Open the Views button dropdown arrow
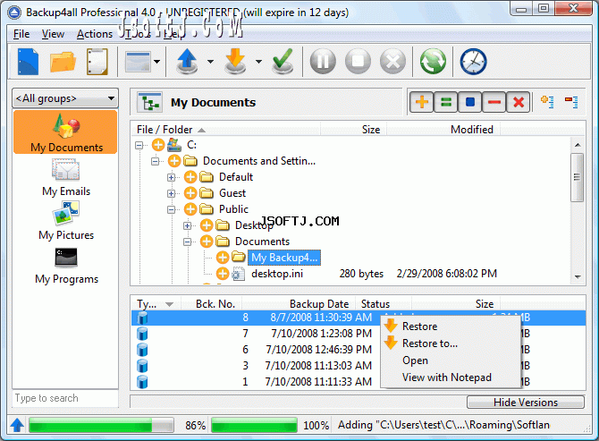The image size is (599, 441). pyautogui.click(x=156, y=61)
